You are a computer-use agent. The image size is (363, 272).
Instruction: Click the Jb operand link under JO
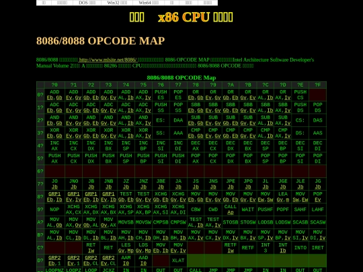tap(54, 187)
